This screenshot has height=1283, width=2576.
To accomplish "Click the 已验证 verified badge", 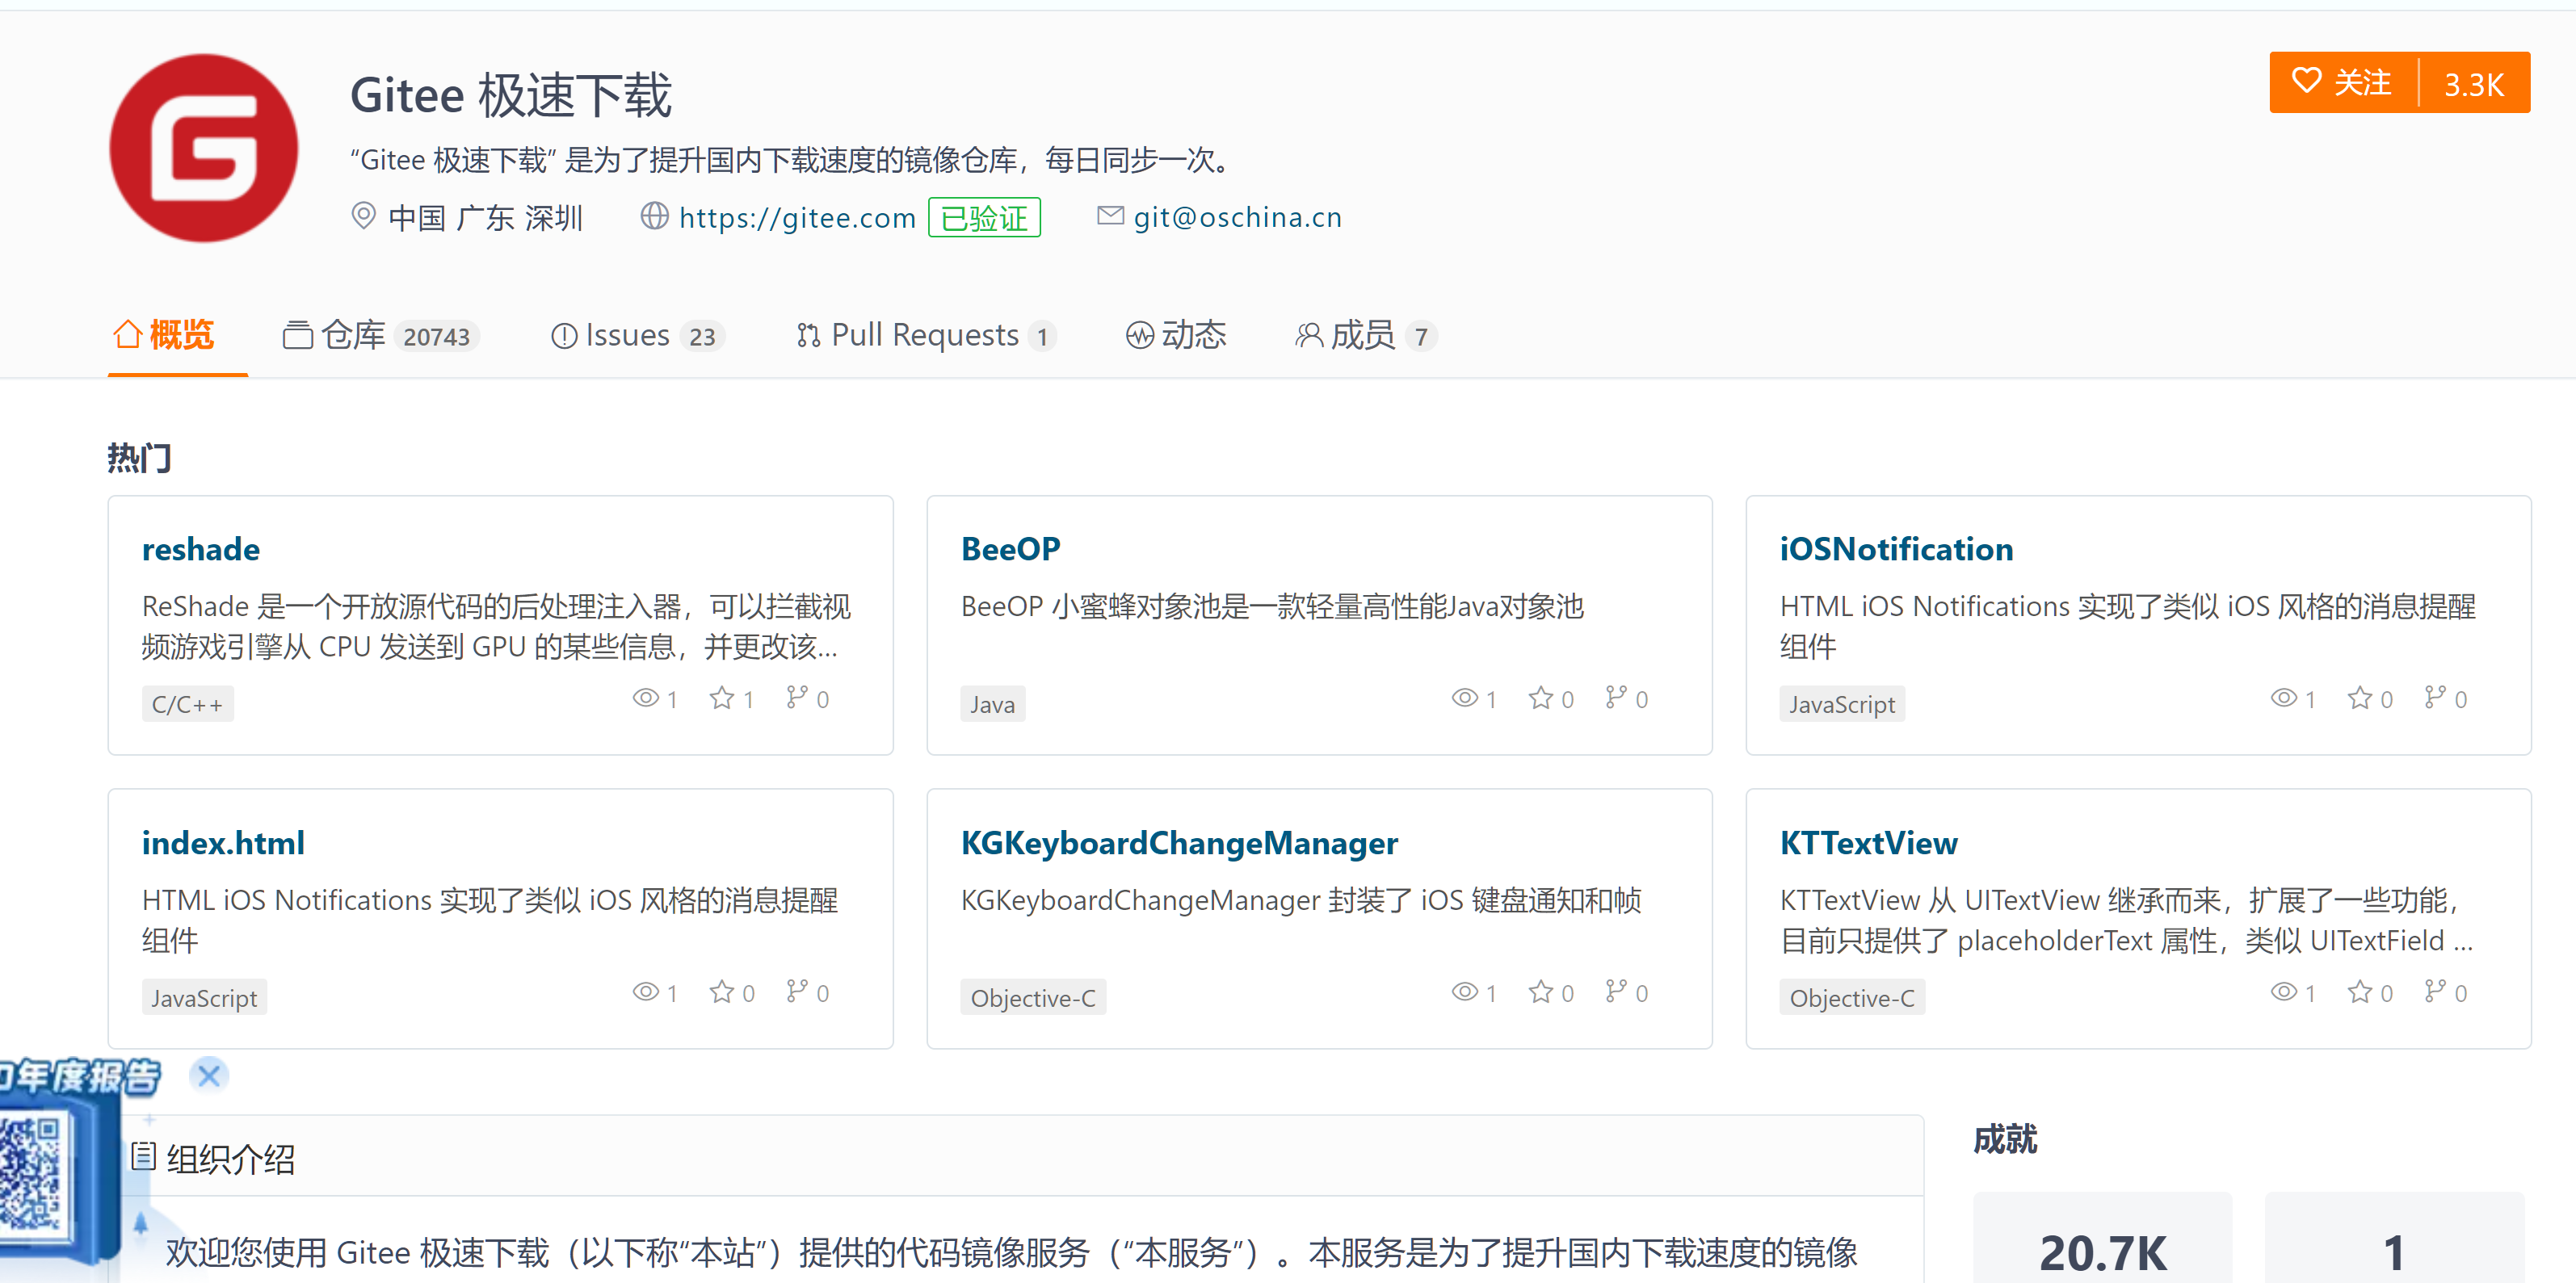I will click(984, 217).
